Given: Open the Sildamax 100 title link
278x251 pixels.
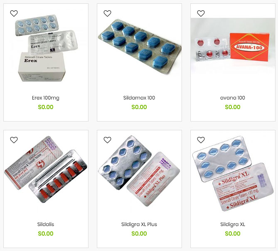Looking at the screenshot, I should pos(139,98).
